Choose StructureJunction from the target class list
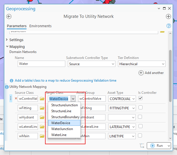Screen dimensions: 177x155 point(64,105)
